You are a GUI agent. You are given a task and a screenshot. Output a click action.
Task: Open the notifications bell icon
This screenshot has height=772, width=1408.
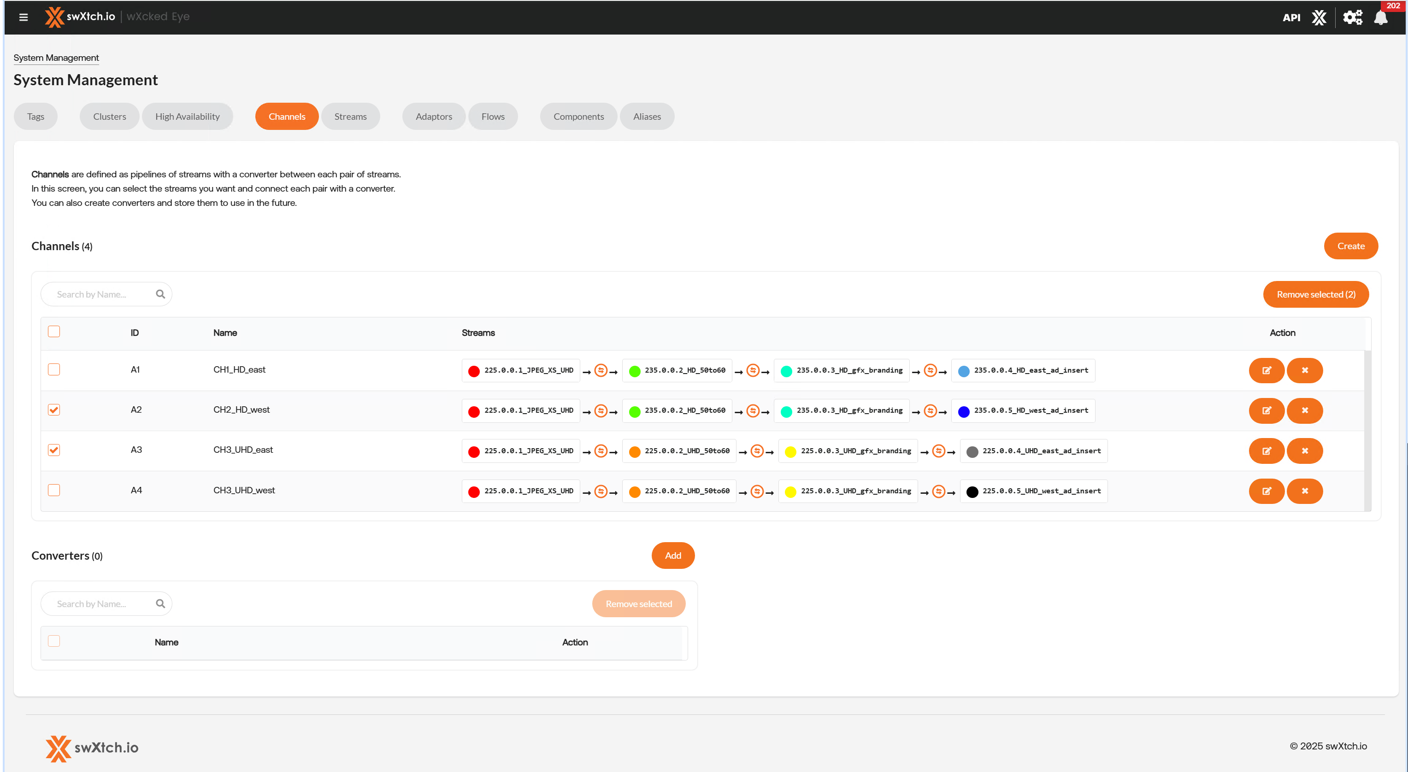point(1381,18)
